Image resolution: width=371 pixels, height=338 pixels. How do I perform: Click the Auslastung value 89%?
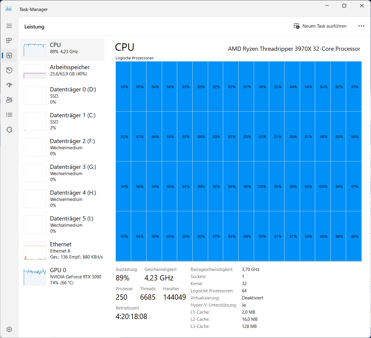tap(123, 278)
